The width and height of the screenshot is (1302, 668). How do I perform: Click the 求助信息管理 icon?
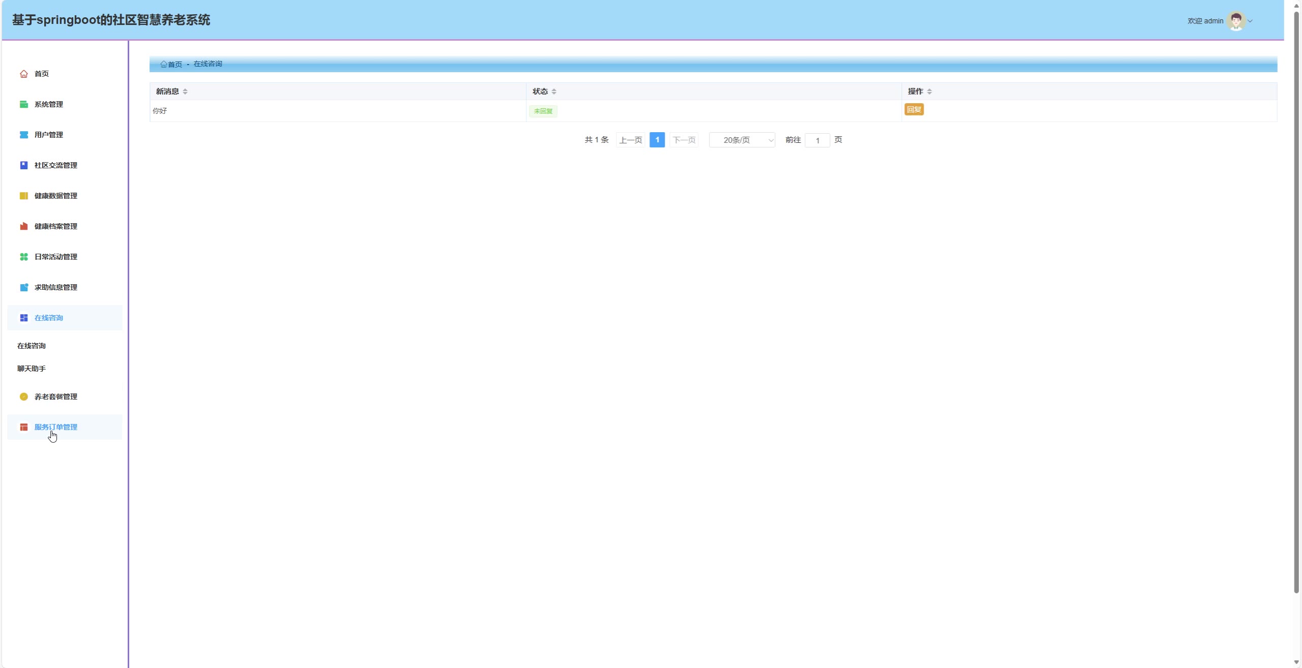[23, 287]
